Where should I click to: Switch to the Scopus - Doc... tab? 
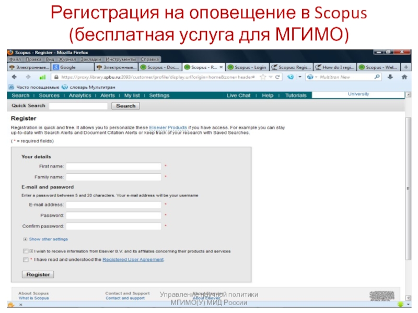pos(160,67)
